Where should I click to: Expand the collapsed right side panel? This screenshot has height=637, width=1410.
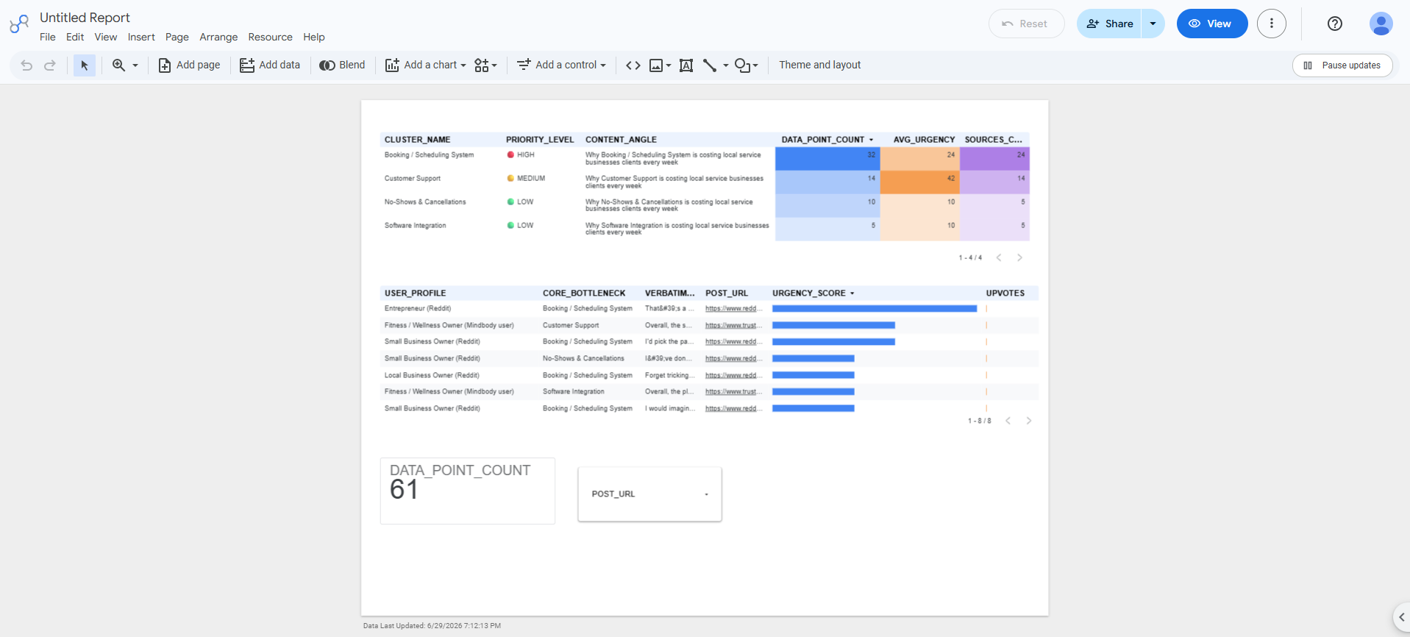[1401, 617]
